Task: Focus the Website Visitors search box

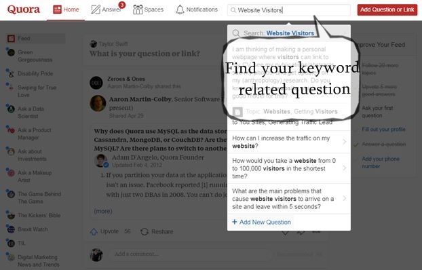Action: tap(289, 10)
